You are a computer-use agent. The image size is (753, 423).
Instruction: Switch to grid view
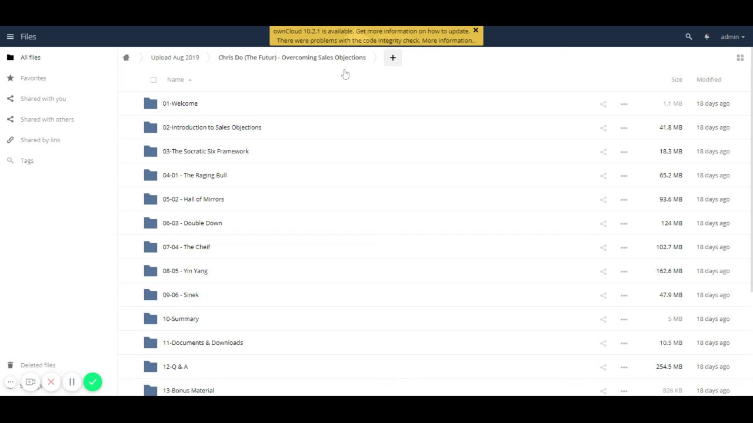tap(740, 58)
